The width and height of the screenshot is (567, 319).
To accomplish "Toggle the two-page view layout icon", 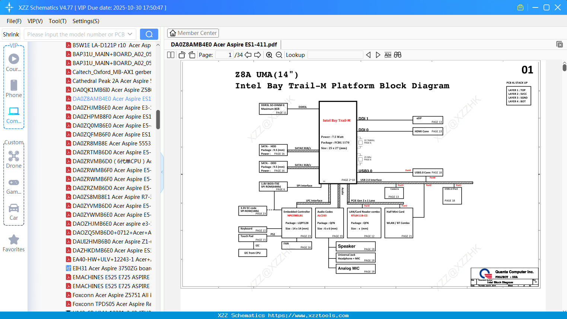I will tap(171, 55).
